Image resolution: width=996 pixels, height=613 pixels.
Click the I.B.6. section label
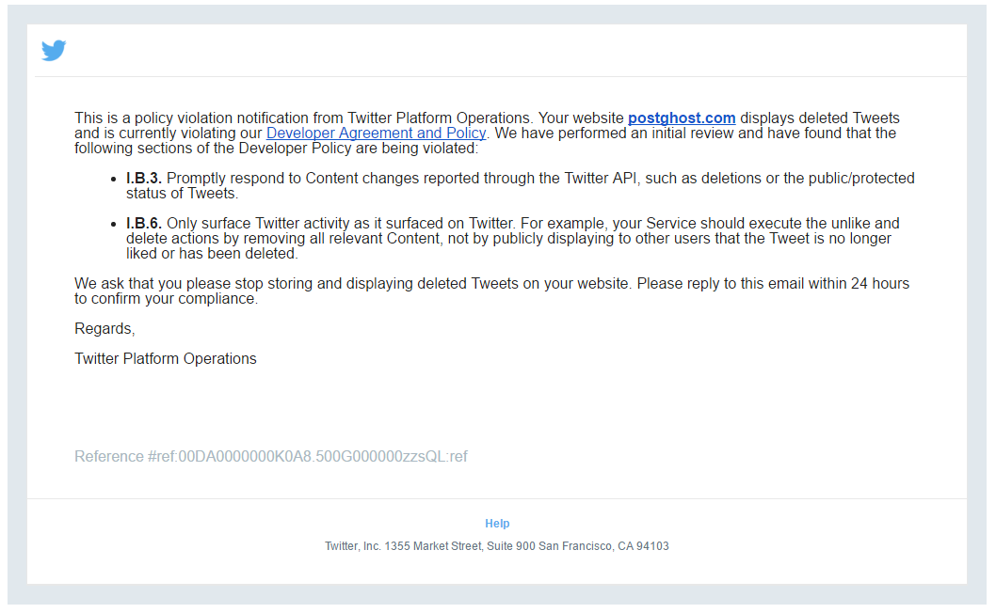pos(143,224)
